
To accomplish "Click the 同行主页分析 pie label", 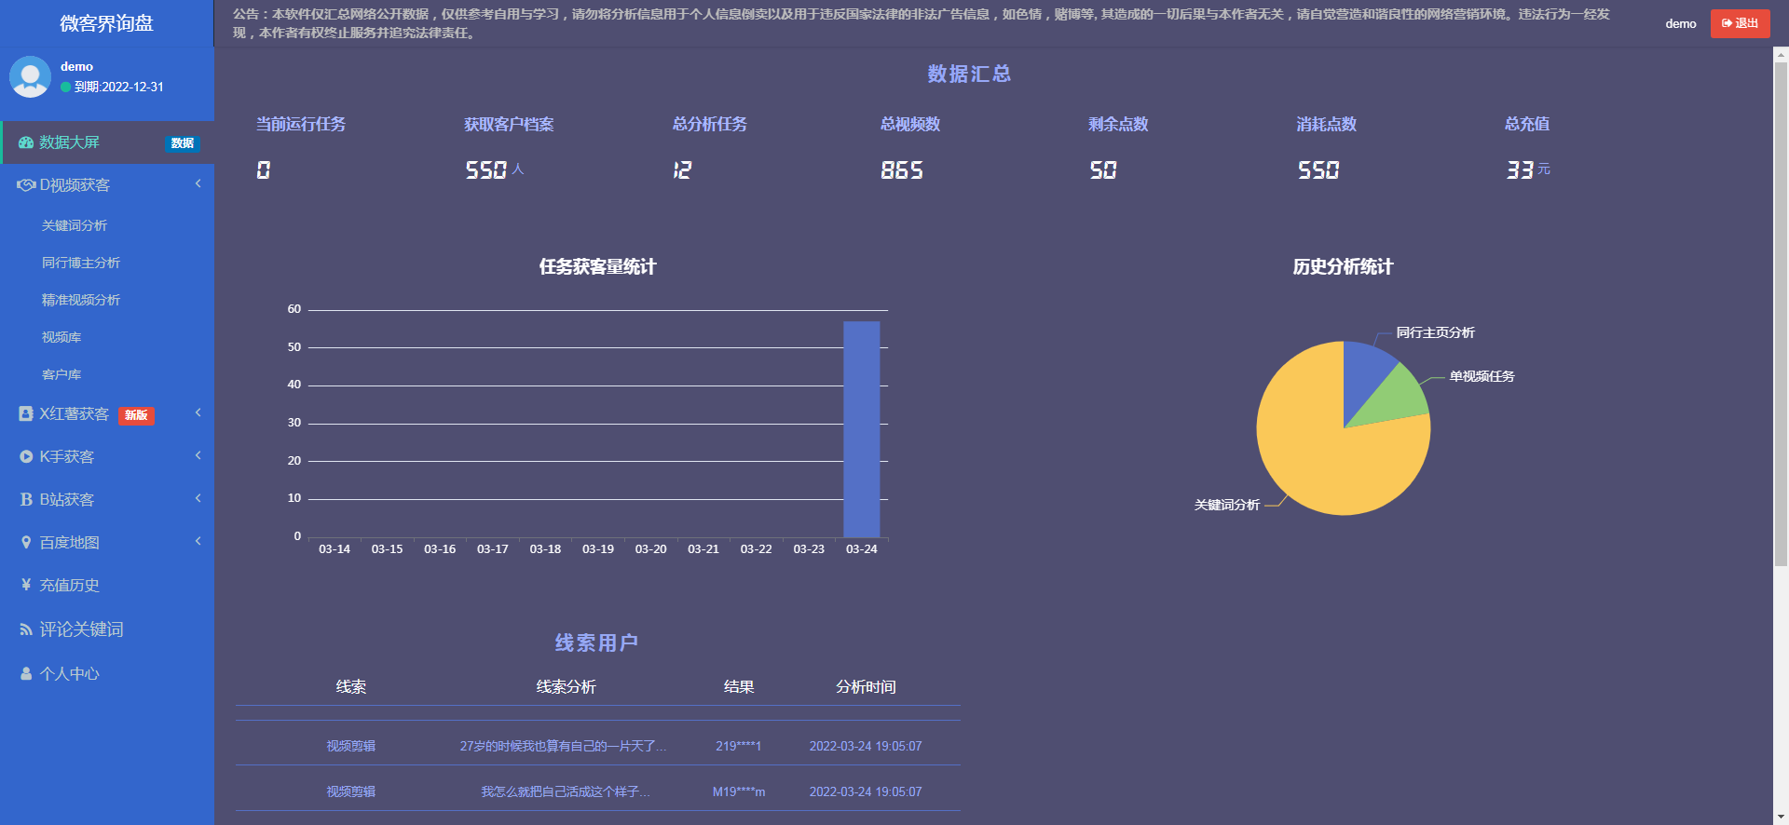I will pos(1435,332).
